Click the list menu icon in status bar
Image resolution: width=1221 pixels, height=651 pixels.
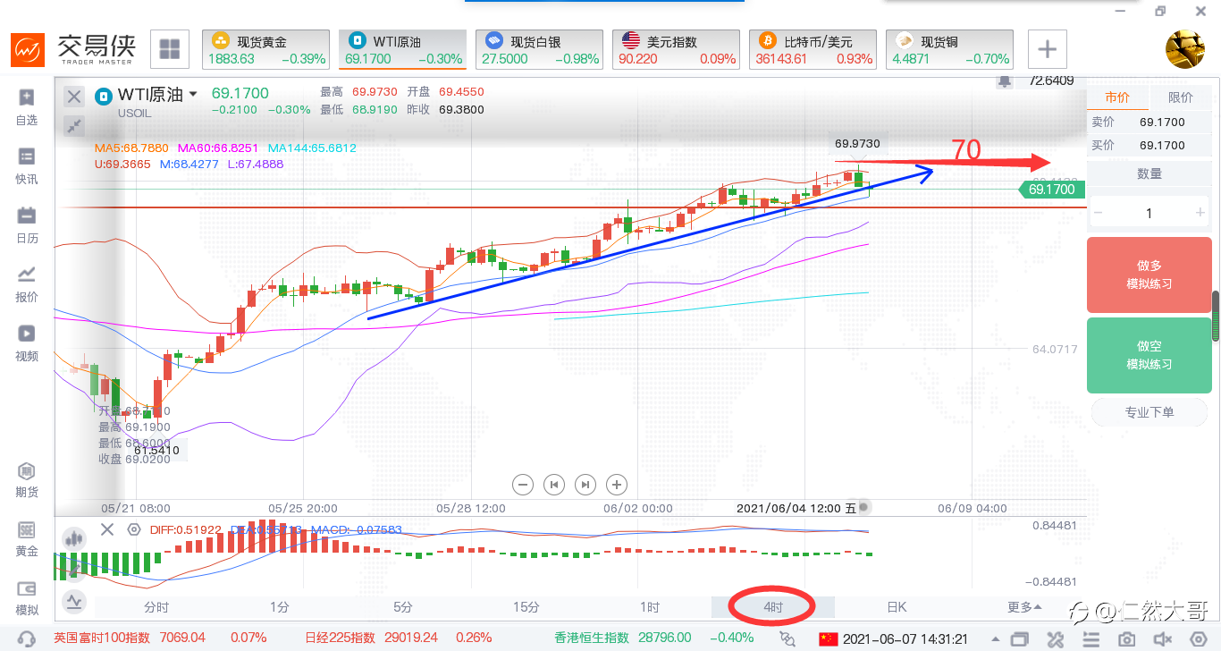click(1090, 638)
